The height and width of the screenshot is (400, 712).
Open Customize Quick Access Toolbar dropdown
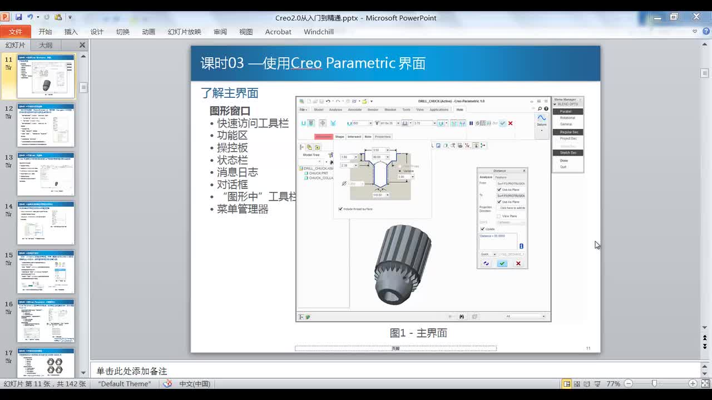(70, 17)
